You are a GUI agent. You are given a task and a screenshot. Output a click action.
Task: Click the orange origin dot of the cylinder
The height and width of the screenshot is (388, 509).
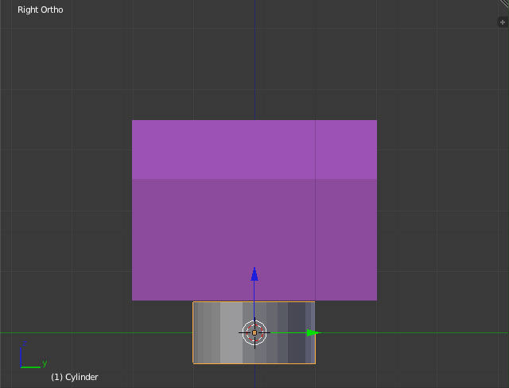click(x=254, y=333)
